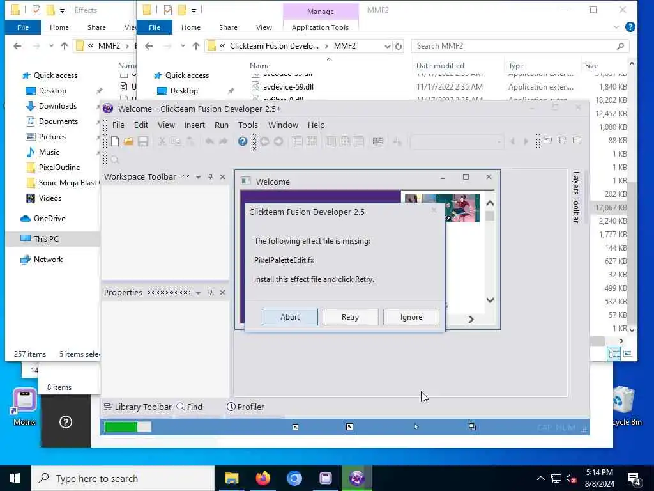The width and height of the screenshot is (654, 491).
Task: Open the frame selector combo box in Fusion toolbar
Action: (x=457, y=141)
